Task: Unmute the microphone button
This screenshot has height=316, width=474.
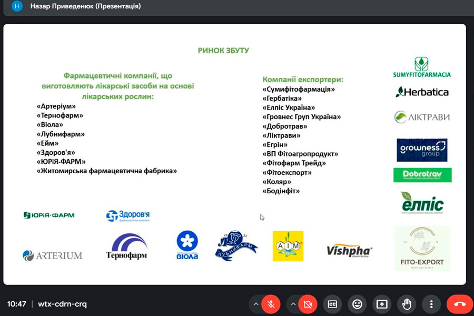Action: point(271,304)
